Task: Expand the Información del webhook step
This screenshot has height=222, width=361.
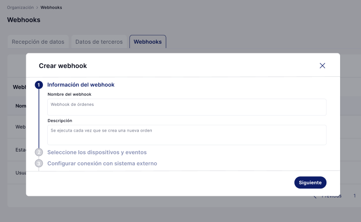Action: 81,85
